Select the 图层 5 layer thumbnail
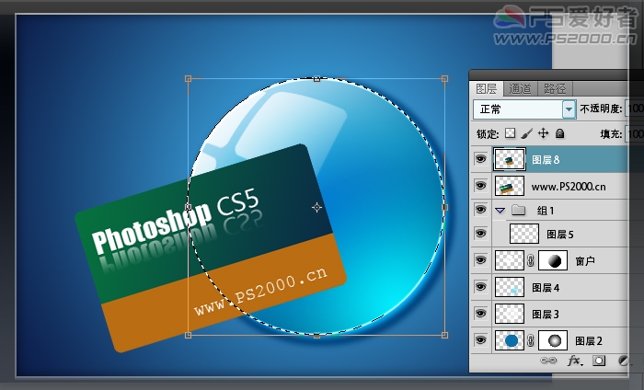The image size is (644, 390). coord(524,234)
